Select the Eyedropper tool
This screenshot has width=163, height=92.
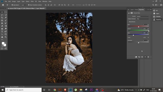pos(6,18)
